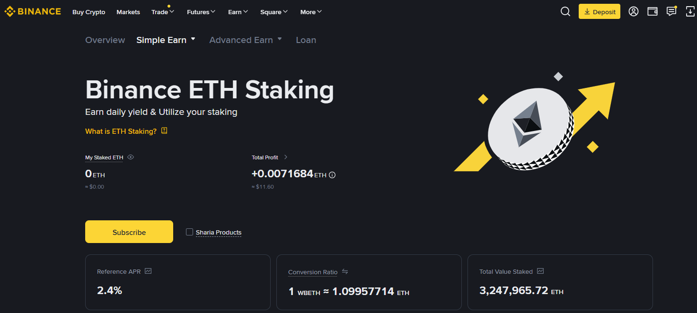Open the Reference APR chart icon

pos(148,271)
